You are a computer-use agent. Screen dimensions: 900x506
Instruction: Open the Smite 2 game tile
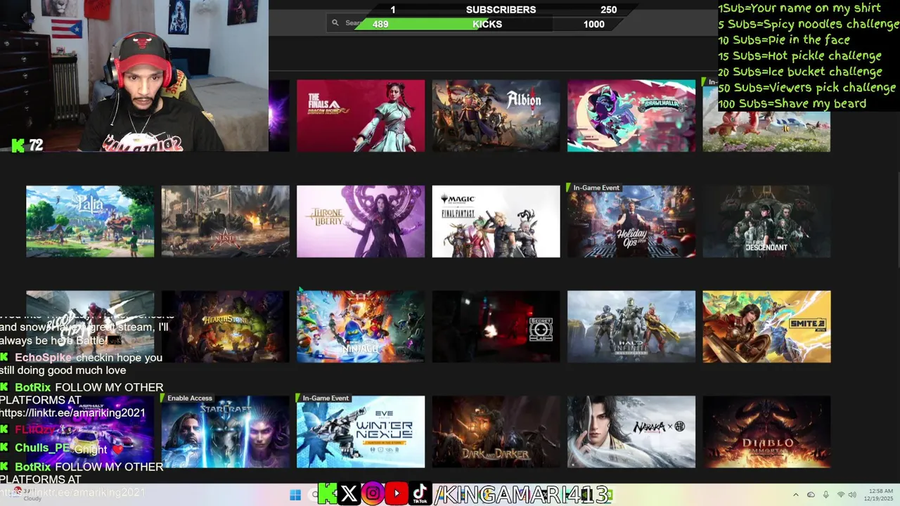point(767,327)
